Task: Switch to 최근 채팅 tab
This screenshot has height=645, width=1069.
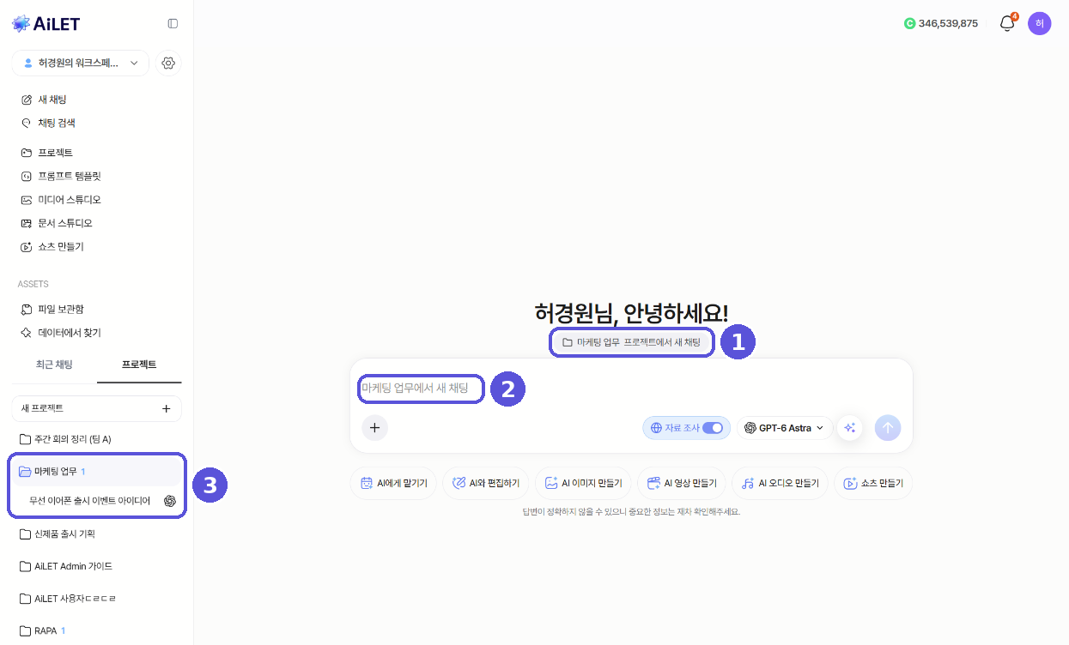Action: click(54, 365)
